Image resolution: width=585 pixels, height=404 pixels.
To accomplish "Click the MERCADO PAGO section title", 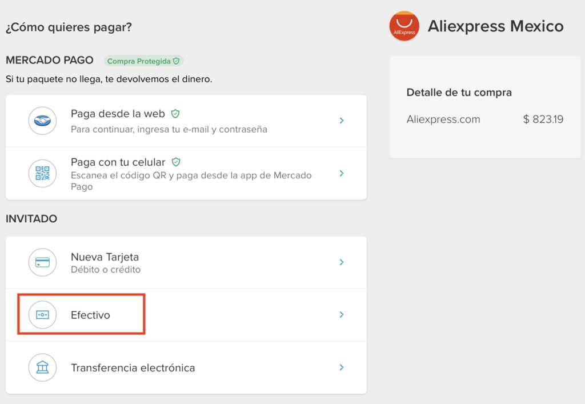I will [50, 60].
